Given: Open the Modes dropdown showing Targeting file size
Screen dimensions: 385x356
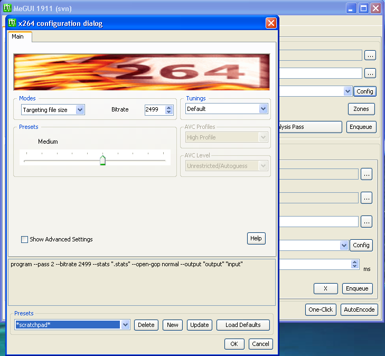Looking at the screenshot, I should pos(53,110).
